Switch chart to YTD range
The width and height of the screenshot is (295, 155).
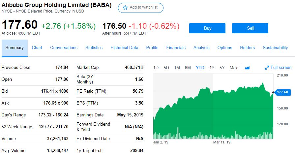200,68
